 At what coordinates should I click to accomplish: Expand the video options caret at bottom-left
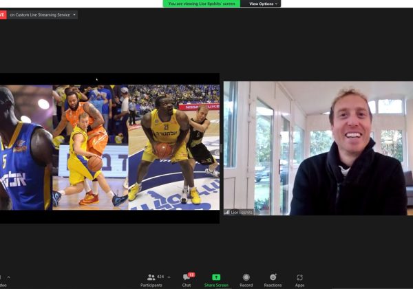click(9, 277)
